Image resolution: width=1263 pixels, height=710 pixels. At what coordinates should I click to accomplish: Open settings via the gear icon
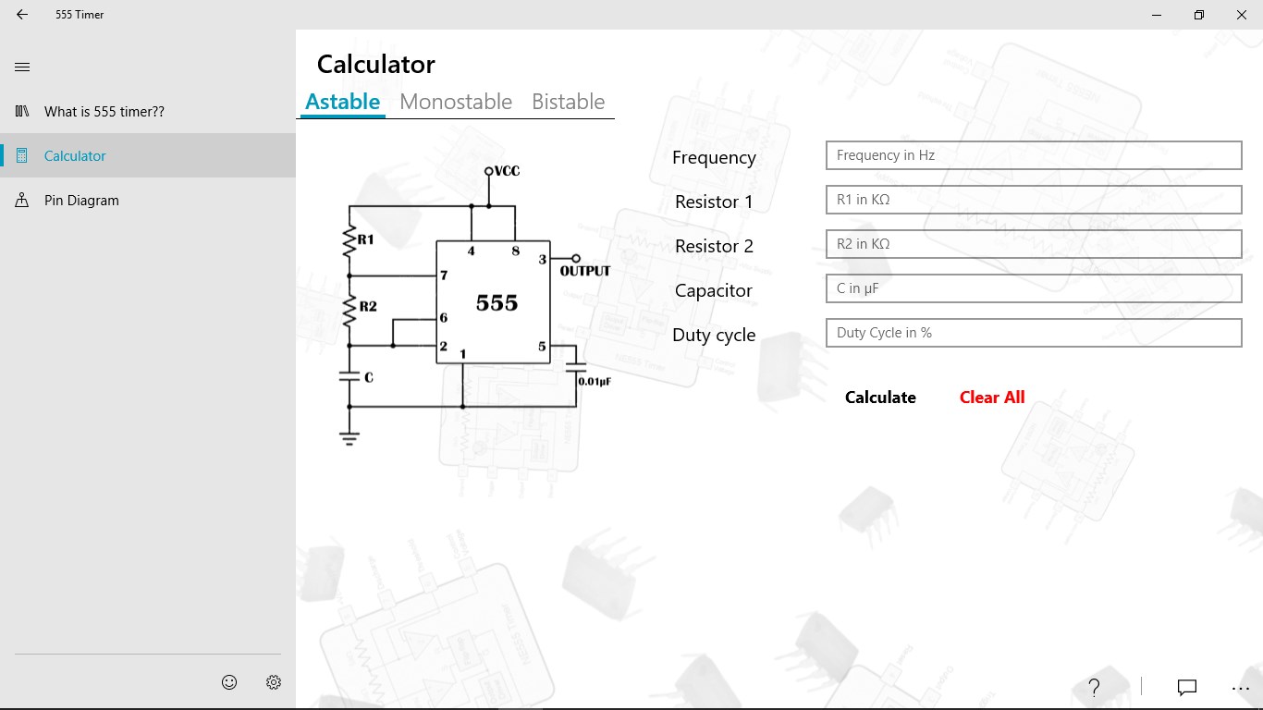pyautogui.click(x=274, y=682)
